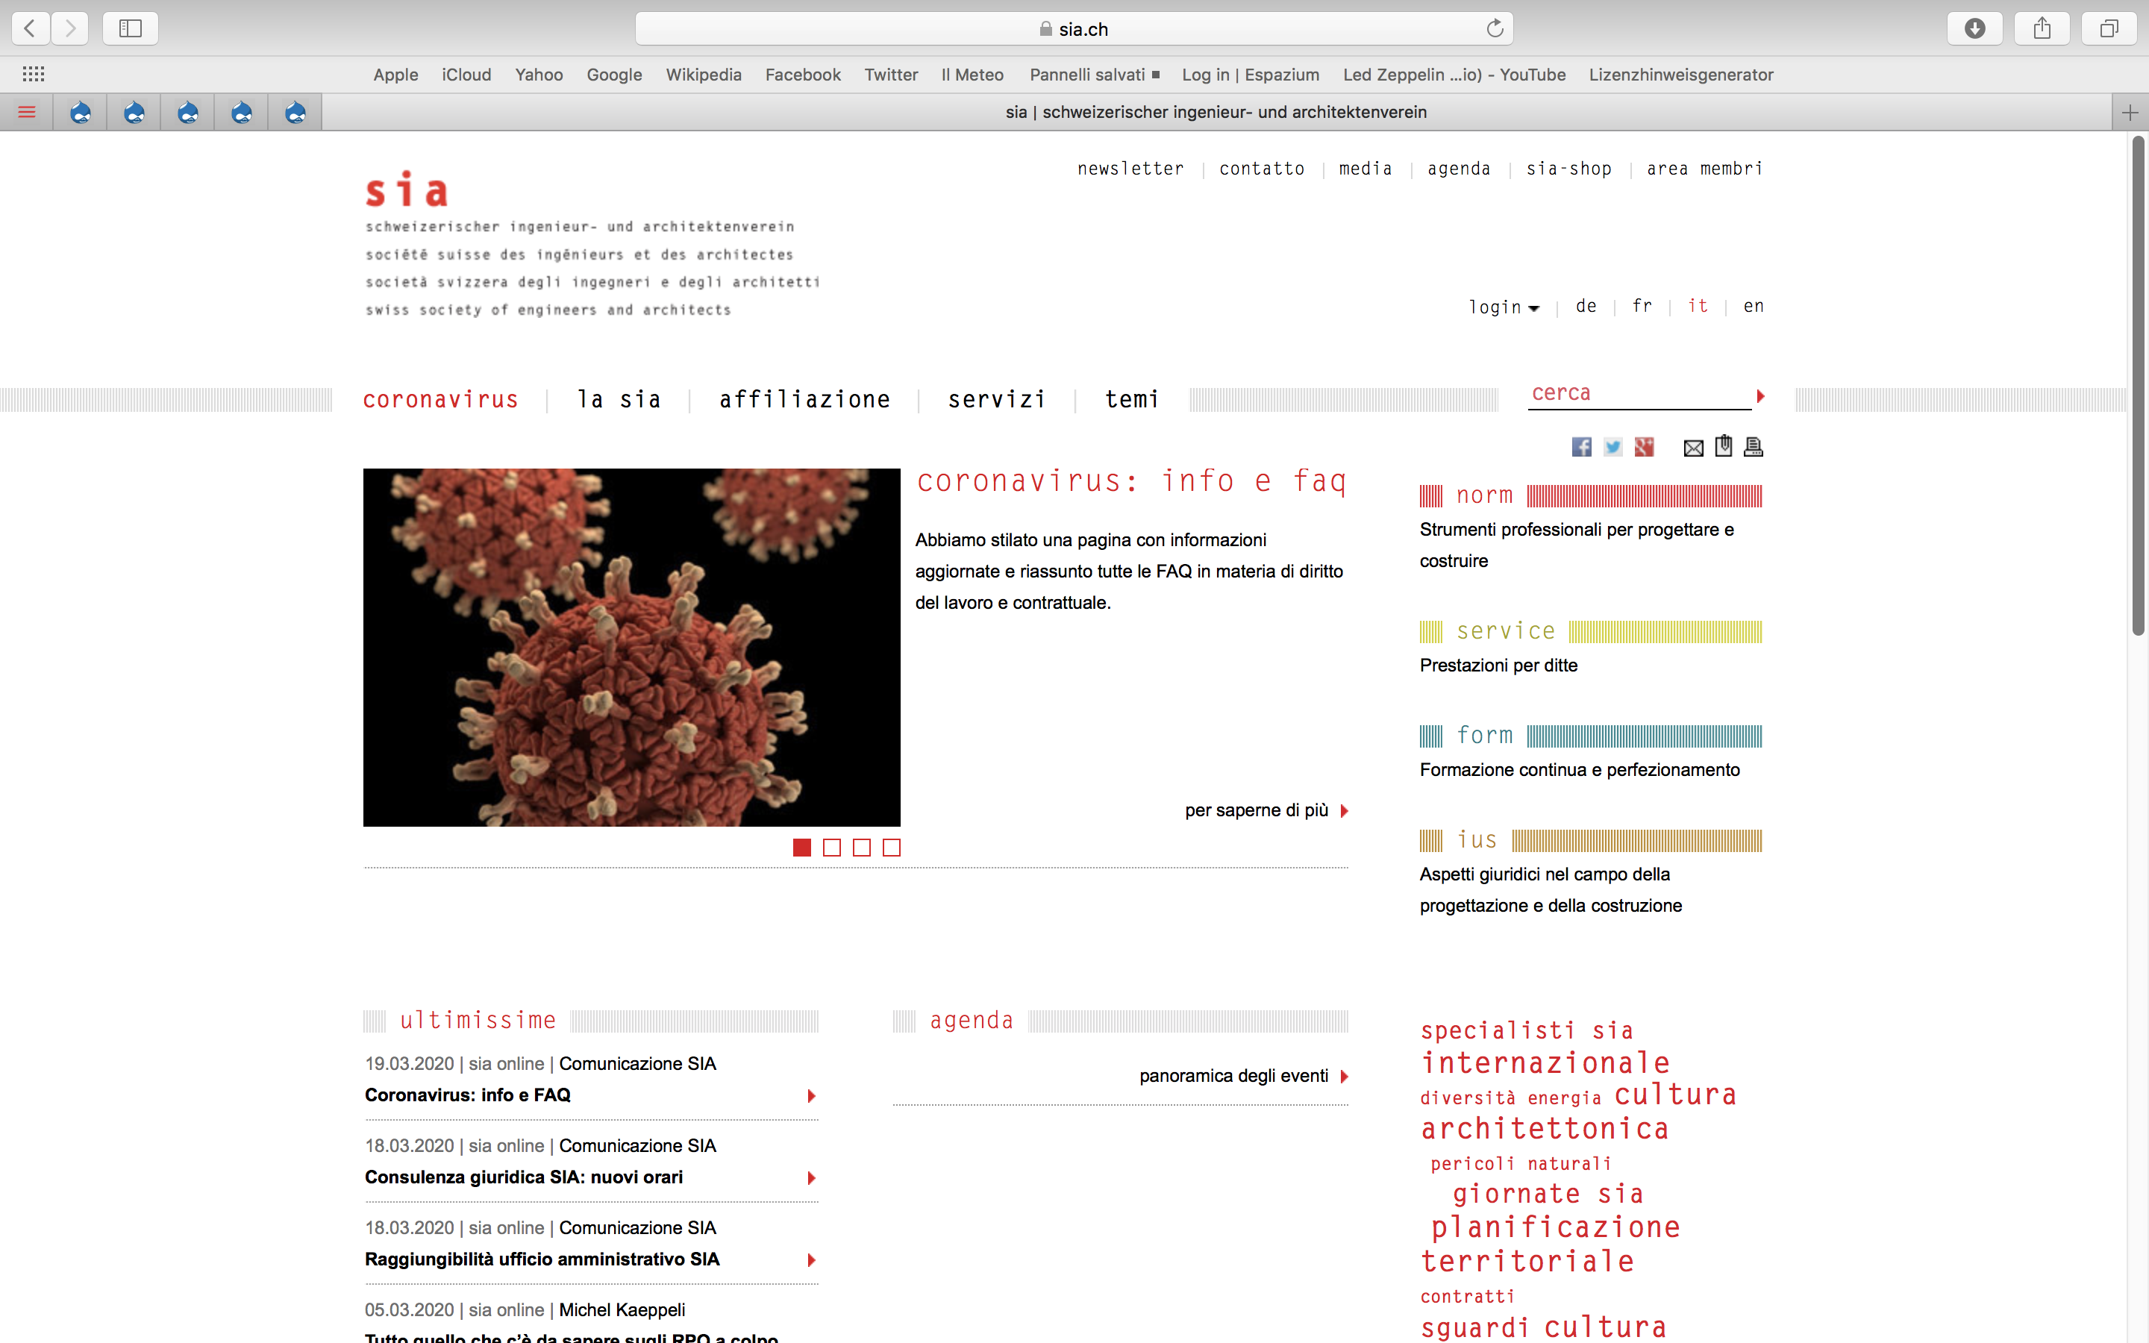Open Safari downloads button

click(1974, 28)
